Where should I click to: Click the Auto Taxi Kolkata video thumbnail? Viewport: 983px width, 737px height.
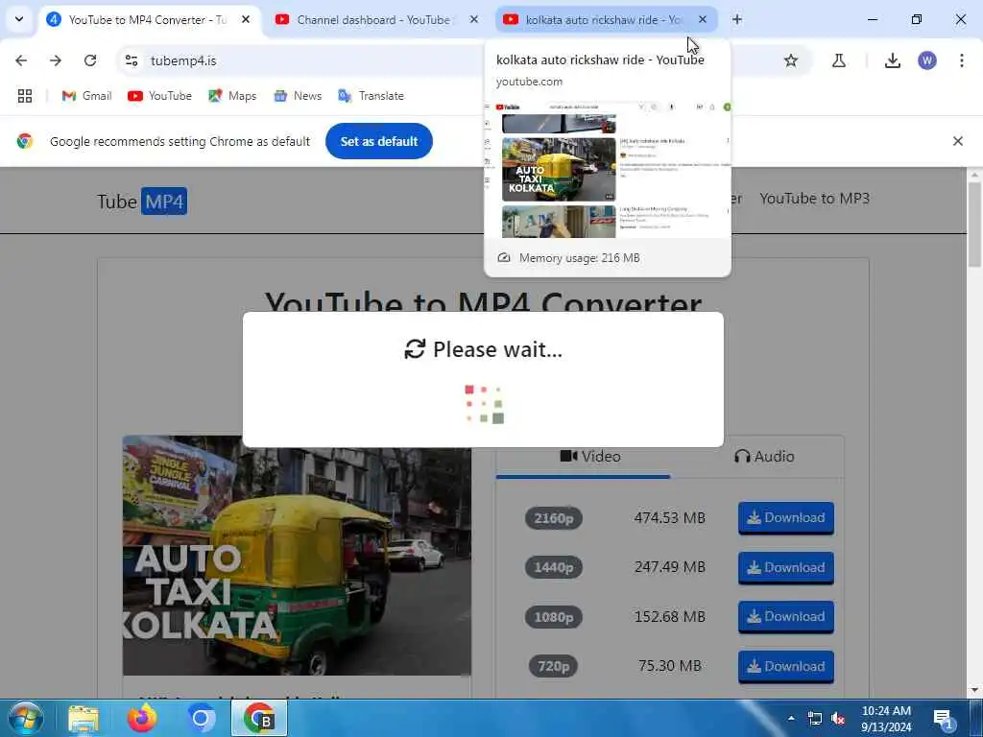(x=298, y=556)
